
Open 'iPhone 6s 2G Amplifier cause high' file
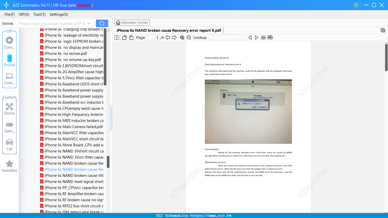point(72,72)
